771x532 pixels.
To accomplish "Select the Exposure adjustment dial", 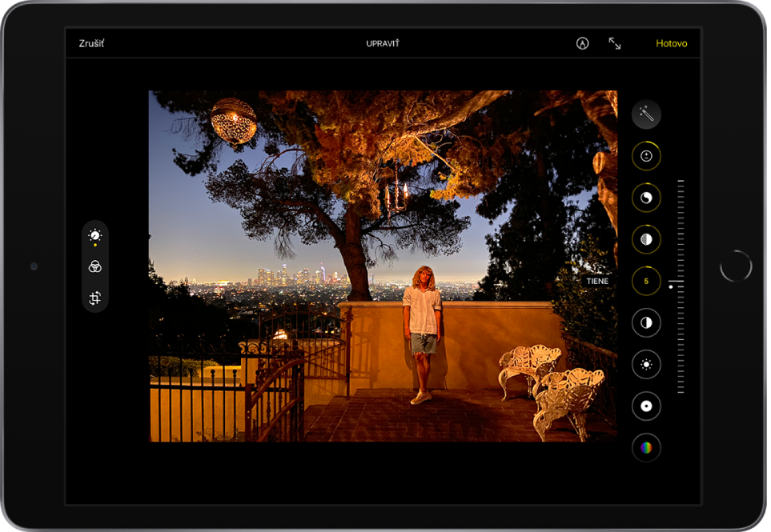I will click(x=646, y=156).
